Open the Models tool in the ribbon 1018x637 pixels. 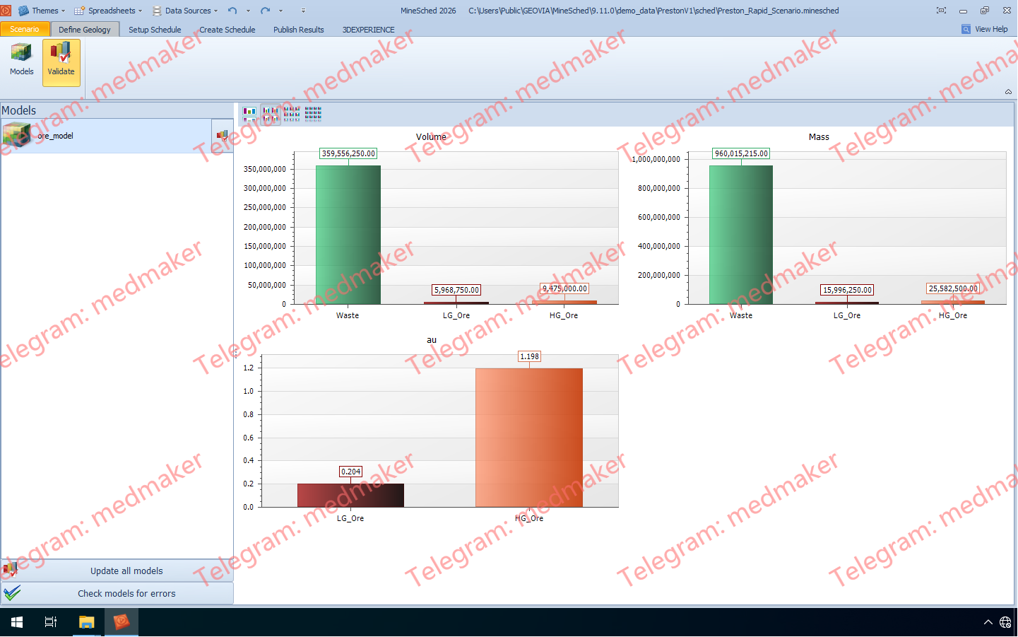(x=21, y=60)
